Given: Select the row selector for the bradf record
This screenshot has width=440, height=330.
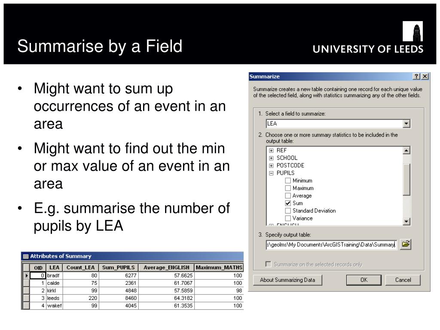Looking at the screenshot, I should click(26, 275).
